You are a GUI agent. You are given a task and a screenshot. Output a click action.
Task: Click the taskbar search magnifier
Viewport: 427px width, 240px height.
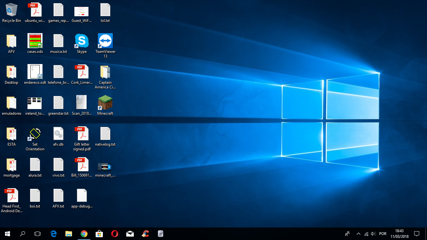point(23,234)
